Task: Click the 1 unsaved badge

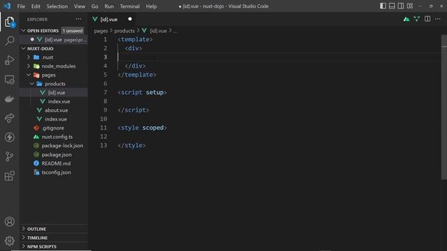Action: point(73,31)
